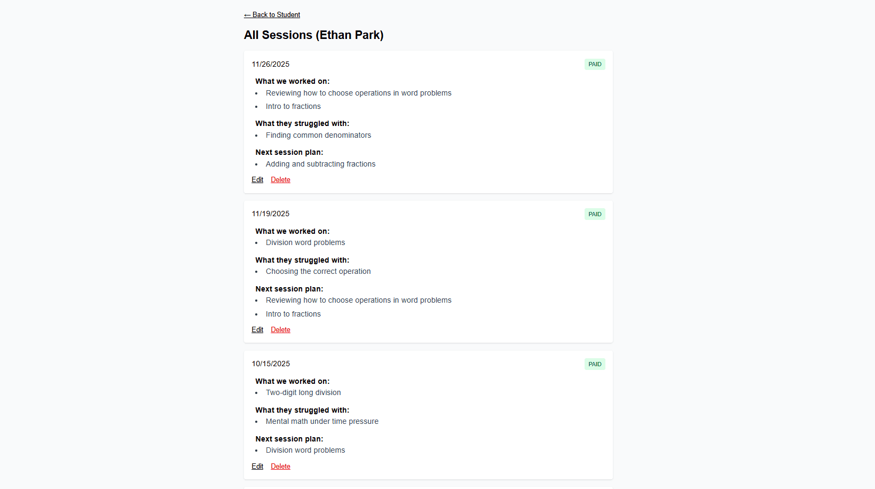Select the 11/19/2025 session date

[271, 214]
